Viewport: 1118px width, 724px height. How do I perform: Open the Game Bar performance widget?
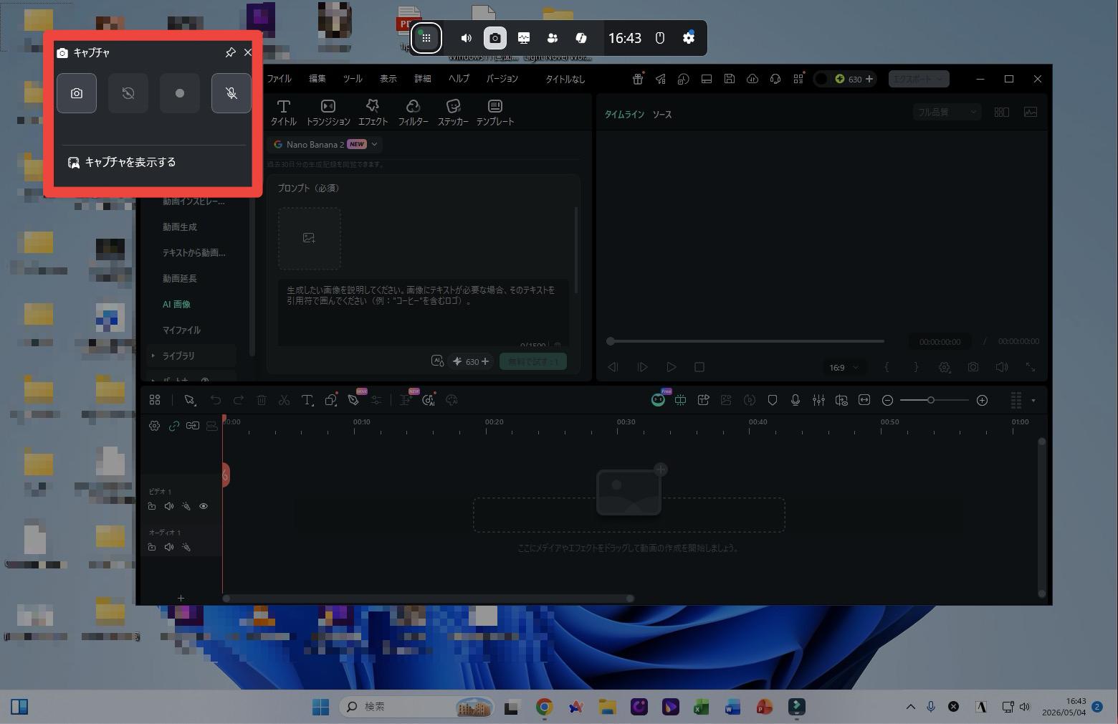click(524, 38)
